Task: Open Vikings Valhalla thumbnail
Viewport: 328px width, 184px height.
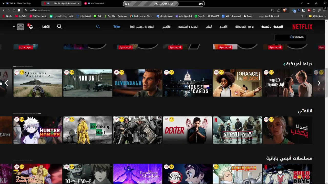Action: point(38,83)
